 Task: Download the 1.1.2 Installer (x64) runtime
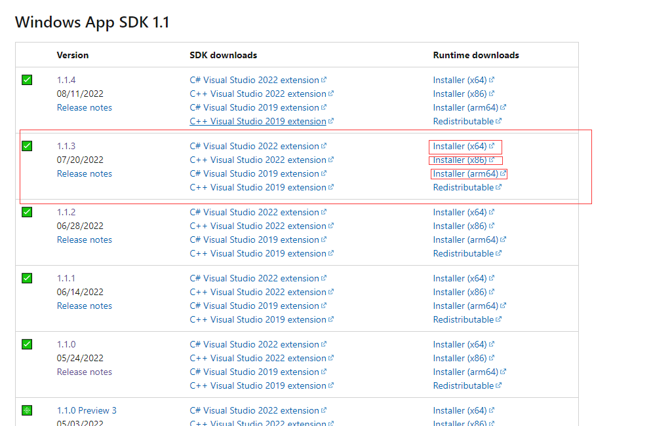point(464,212)
